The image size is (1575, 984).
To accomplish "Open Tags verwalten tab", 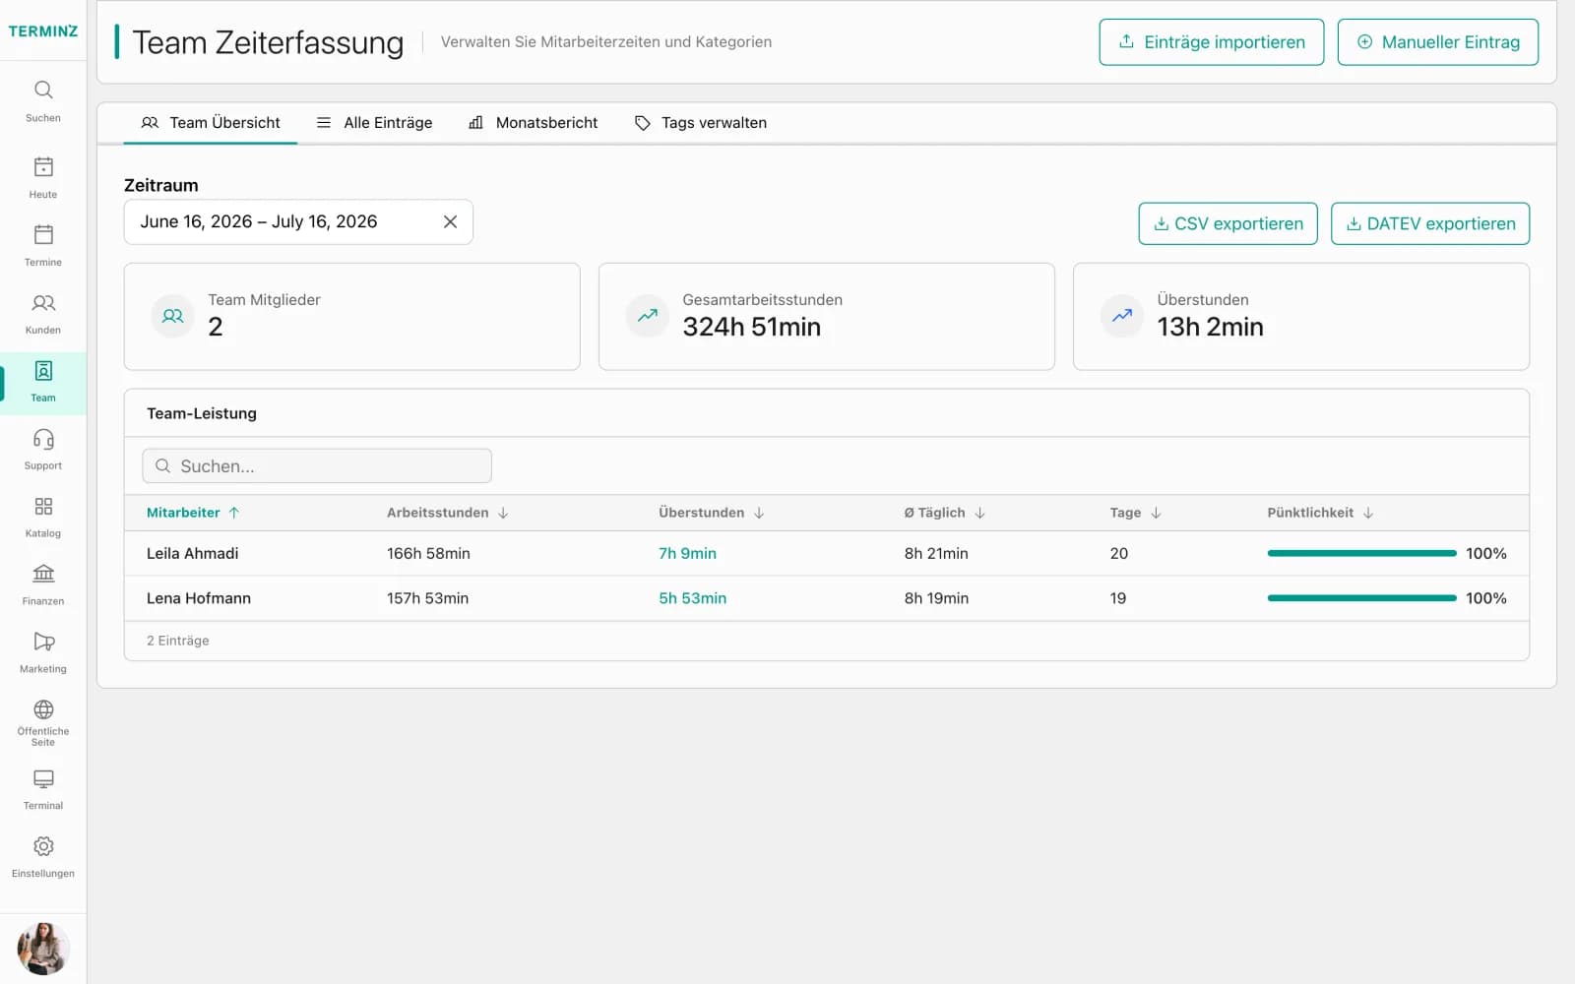I will click(x=701, y=123).
